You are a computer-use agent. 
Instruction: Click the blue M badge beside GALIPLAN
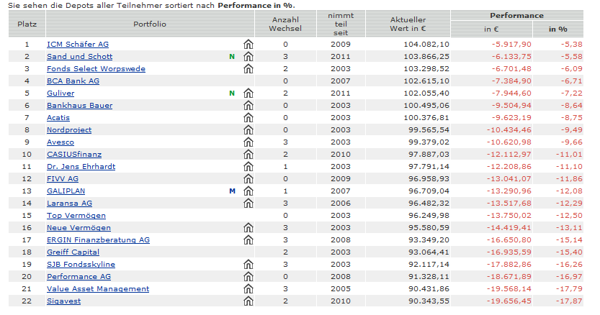(x=232, y=191)
